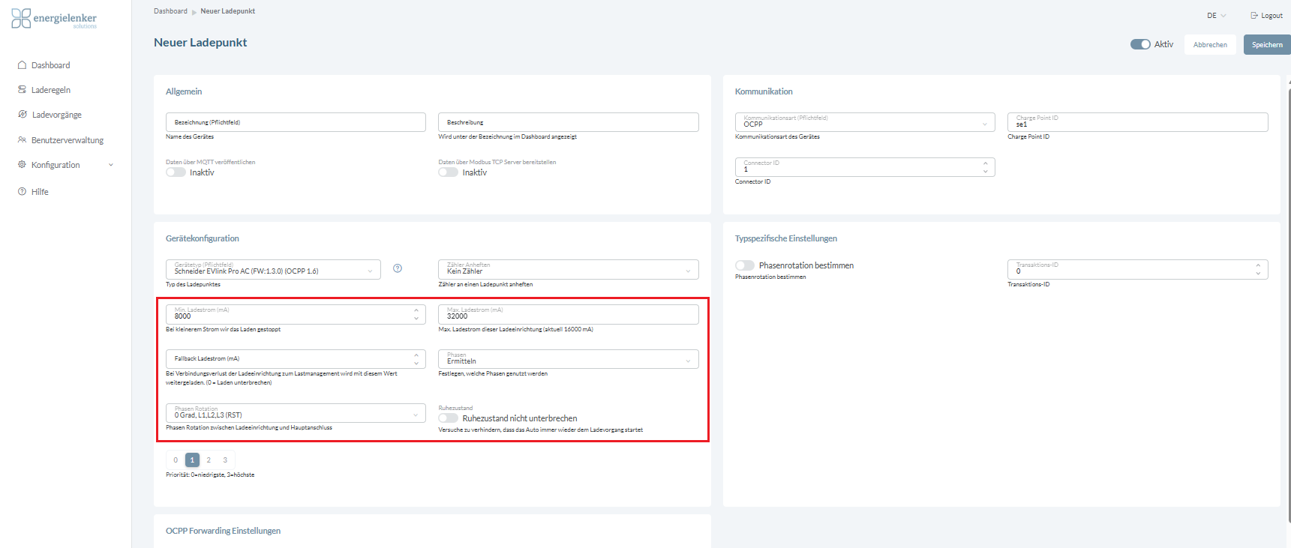
Task: Click the Ladevorgänge sidebar icon
Action: 23,115
